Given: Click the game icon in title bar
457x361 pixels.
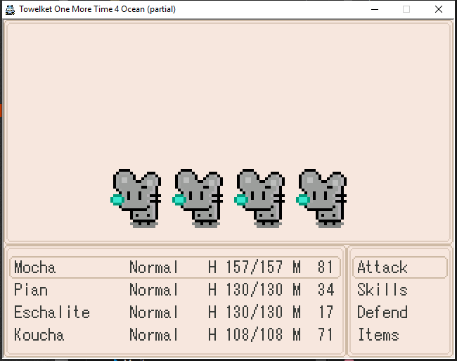Looking at the screenshot, I should [11, 9].
